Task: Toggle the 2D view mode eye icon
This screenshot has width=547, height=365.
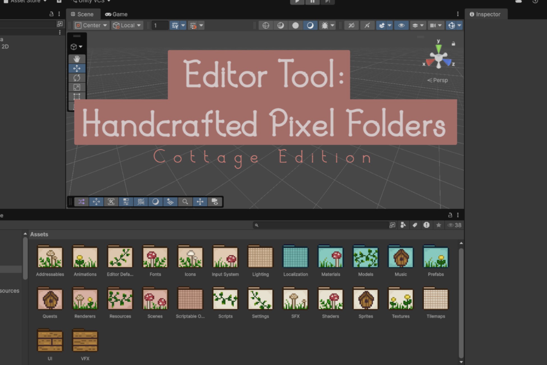Action: (401, 25)
